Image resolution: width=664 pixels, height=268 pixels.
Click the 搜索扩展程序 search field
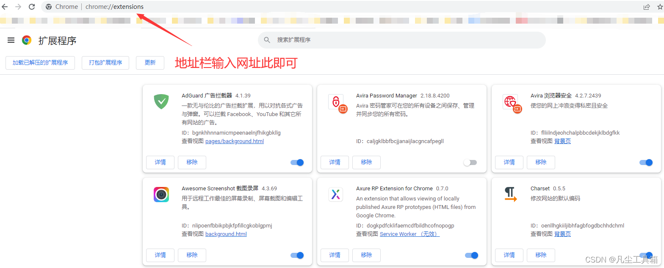[401, 40]
